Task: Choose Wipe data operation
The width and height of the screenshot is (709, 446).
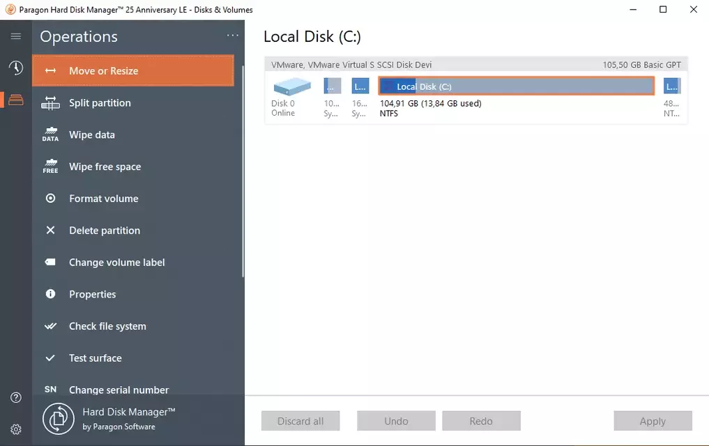Action: [x=133, y=134]
